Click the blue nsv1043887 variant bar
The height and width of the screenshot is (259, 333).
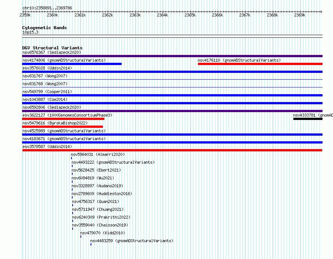pos(172,103)
